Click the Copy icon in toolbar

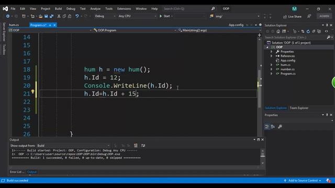point(64,16)
